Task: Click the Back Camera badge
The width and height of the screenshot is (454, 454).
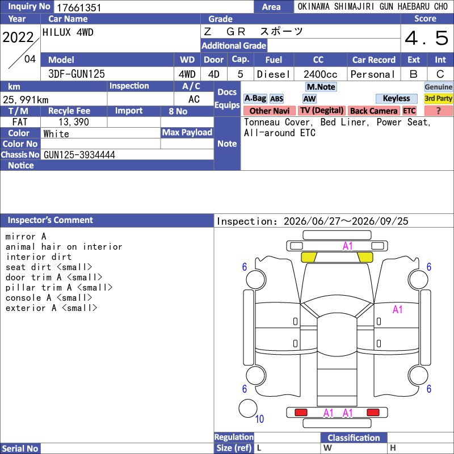Action: pyautogui.click(x=373, y=111)
